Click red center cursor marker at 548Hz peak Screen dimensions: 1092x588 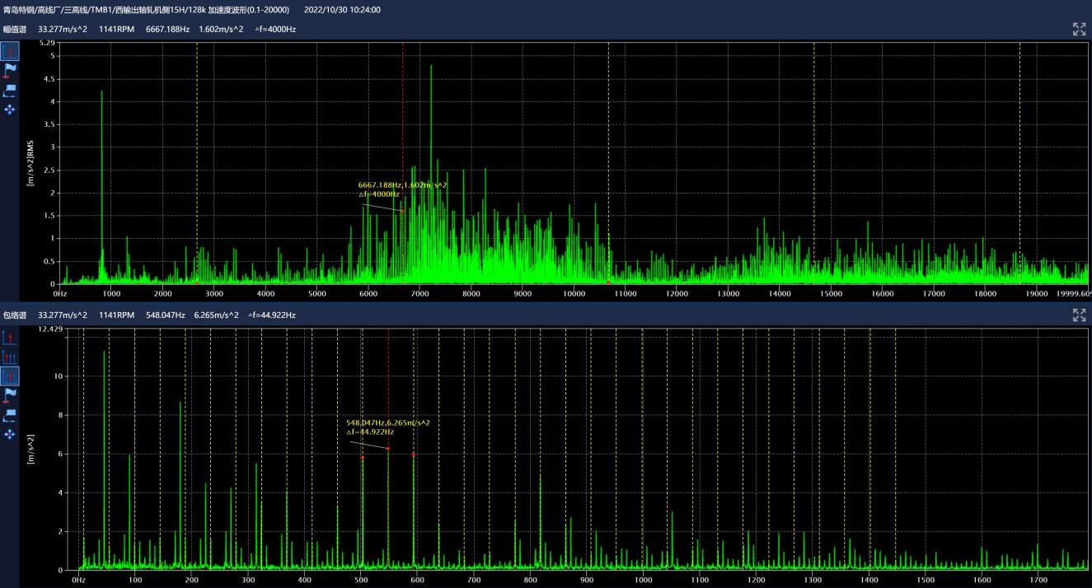388,448
